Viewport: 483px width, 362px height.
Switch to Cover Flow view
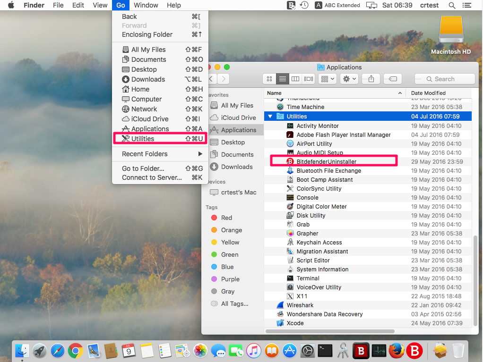(308, 79)
